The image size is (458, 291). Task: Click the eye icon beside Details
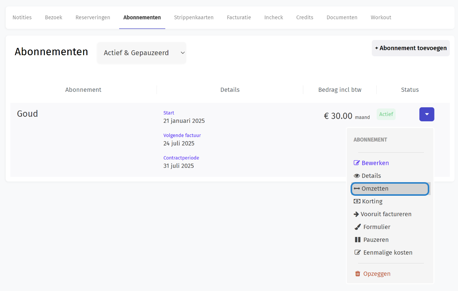coord(357,176)
